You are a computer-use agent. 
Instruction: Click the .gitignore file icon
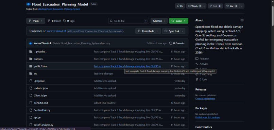(x=31, y=81)
